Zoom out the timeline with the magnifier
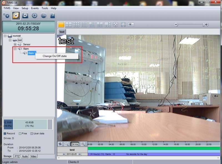The height and width of the screenshot is (164, 222). [x=67, y=144]
